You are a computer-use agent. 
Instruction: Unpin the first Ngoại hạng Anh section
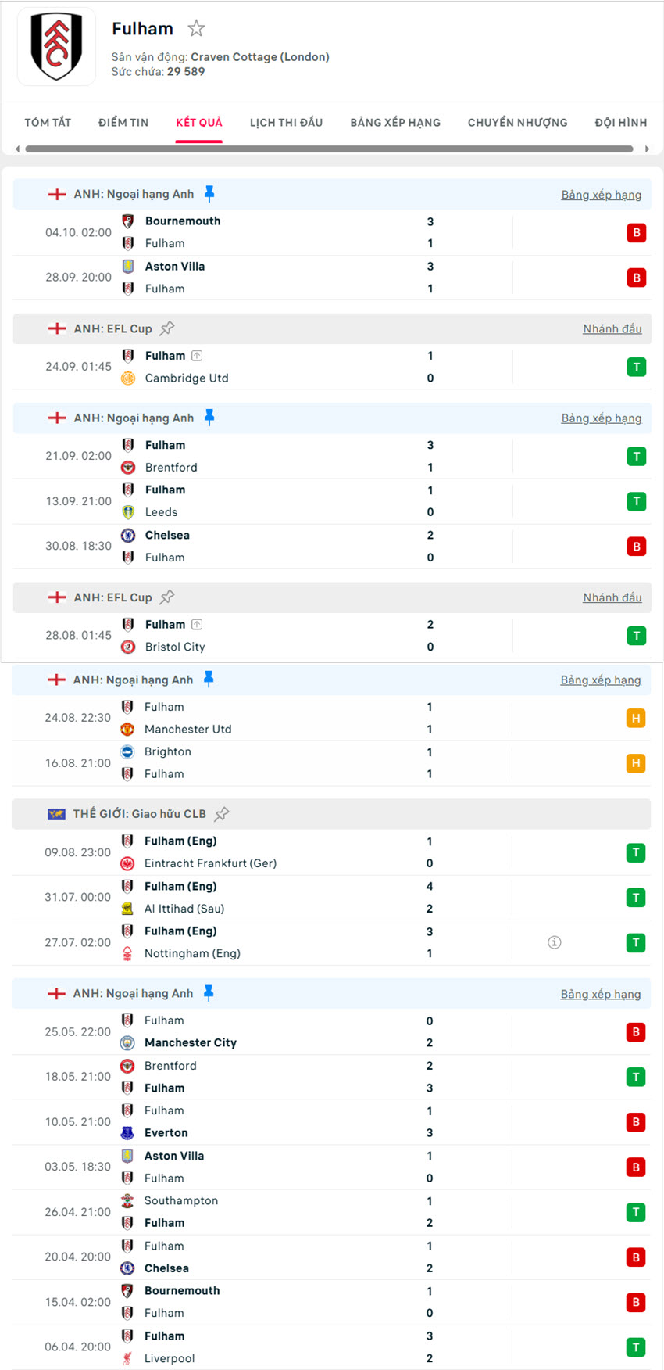208,193
